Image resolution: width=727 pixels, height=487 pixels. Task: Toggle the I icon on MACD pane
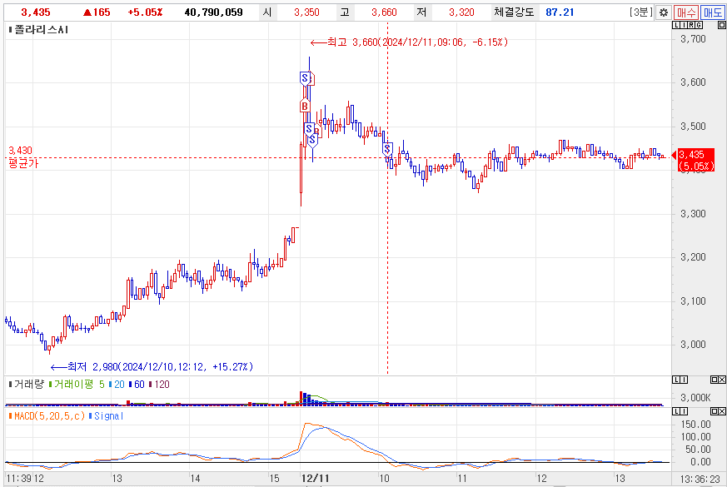click(x=684, y=411)
